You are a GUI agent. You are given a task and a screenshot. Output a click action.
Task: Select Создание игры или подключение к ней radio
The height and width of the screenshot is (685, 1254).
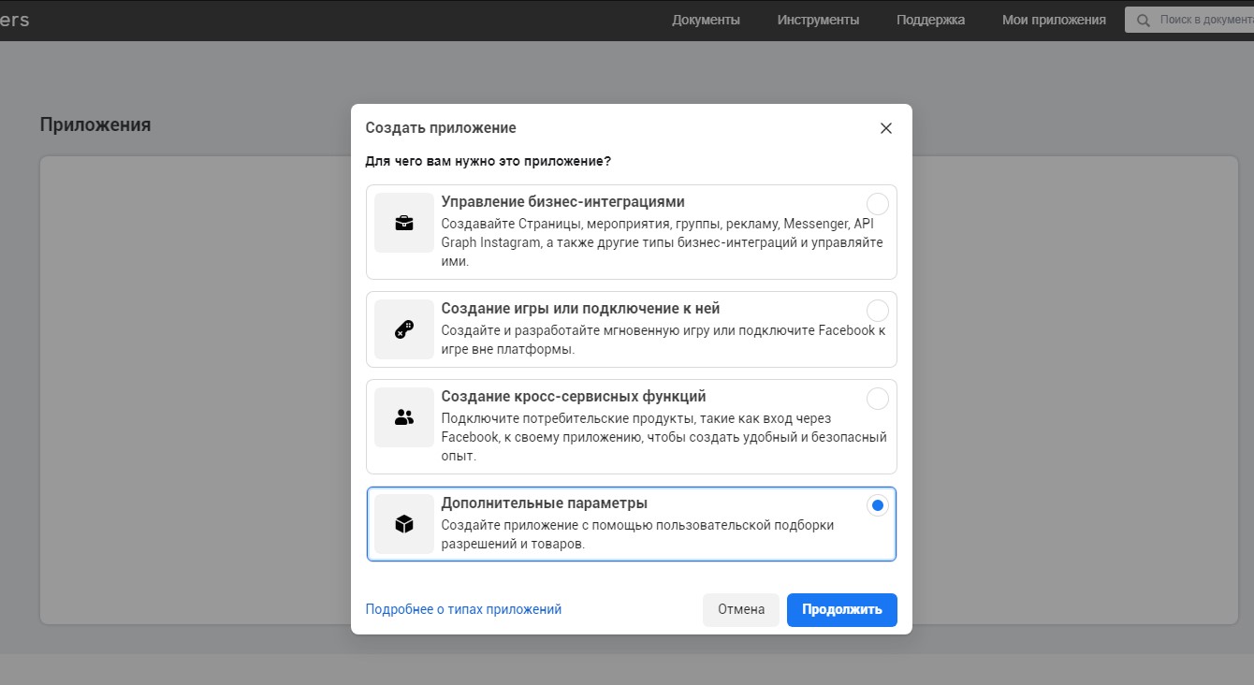click(878, 311)
